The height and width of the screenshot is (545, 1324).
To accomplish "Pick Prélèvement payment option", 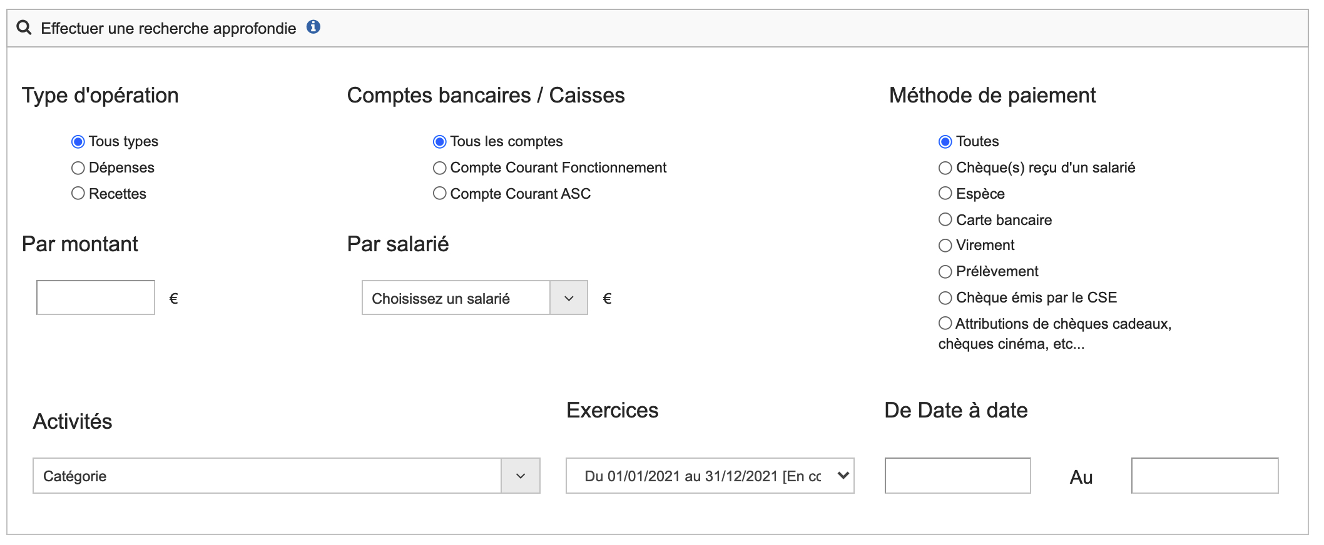I will tap(945, 272).
